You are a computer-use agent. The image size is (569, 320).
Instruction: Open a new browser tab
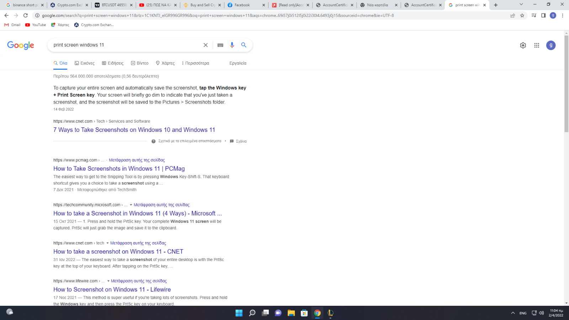(x=496, y=5)
